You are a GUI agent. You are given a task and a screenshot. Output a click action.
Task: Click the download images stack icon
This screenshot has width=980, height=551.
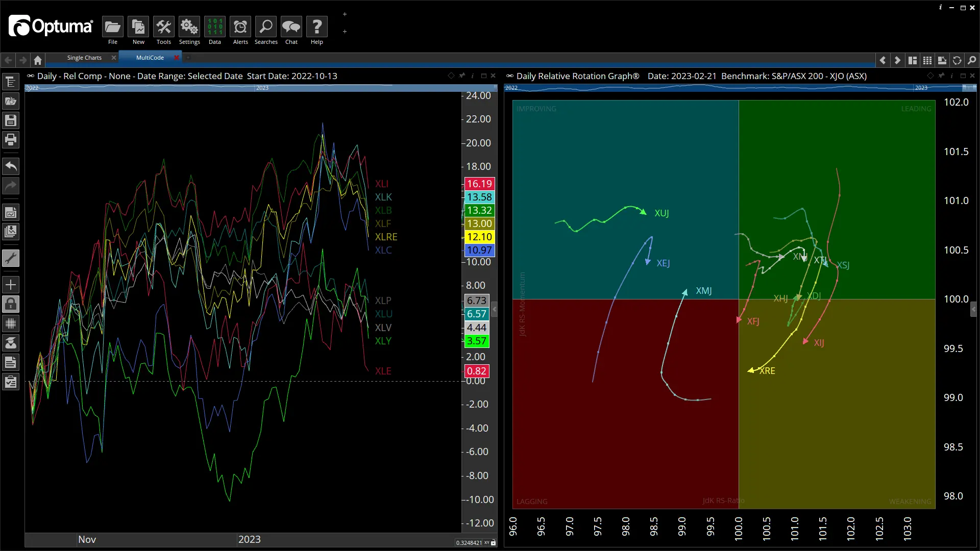tap(11, 232)
